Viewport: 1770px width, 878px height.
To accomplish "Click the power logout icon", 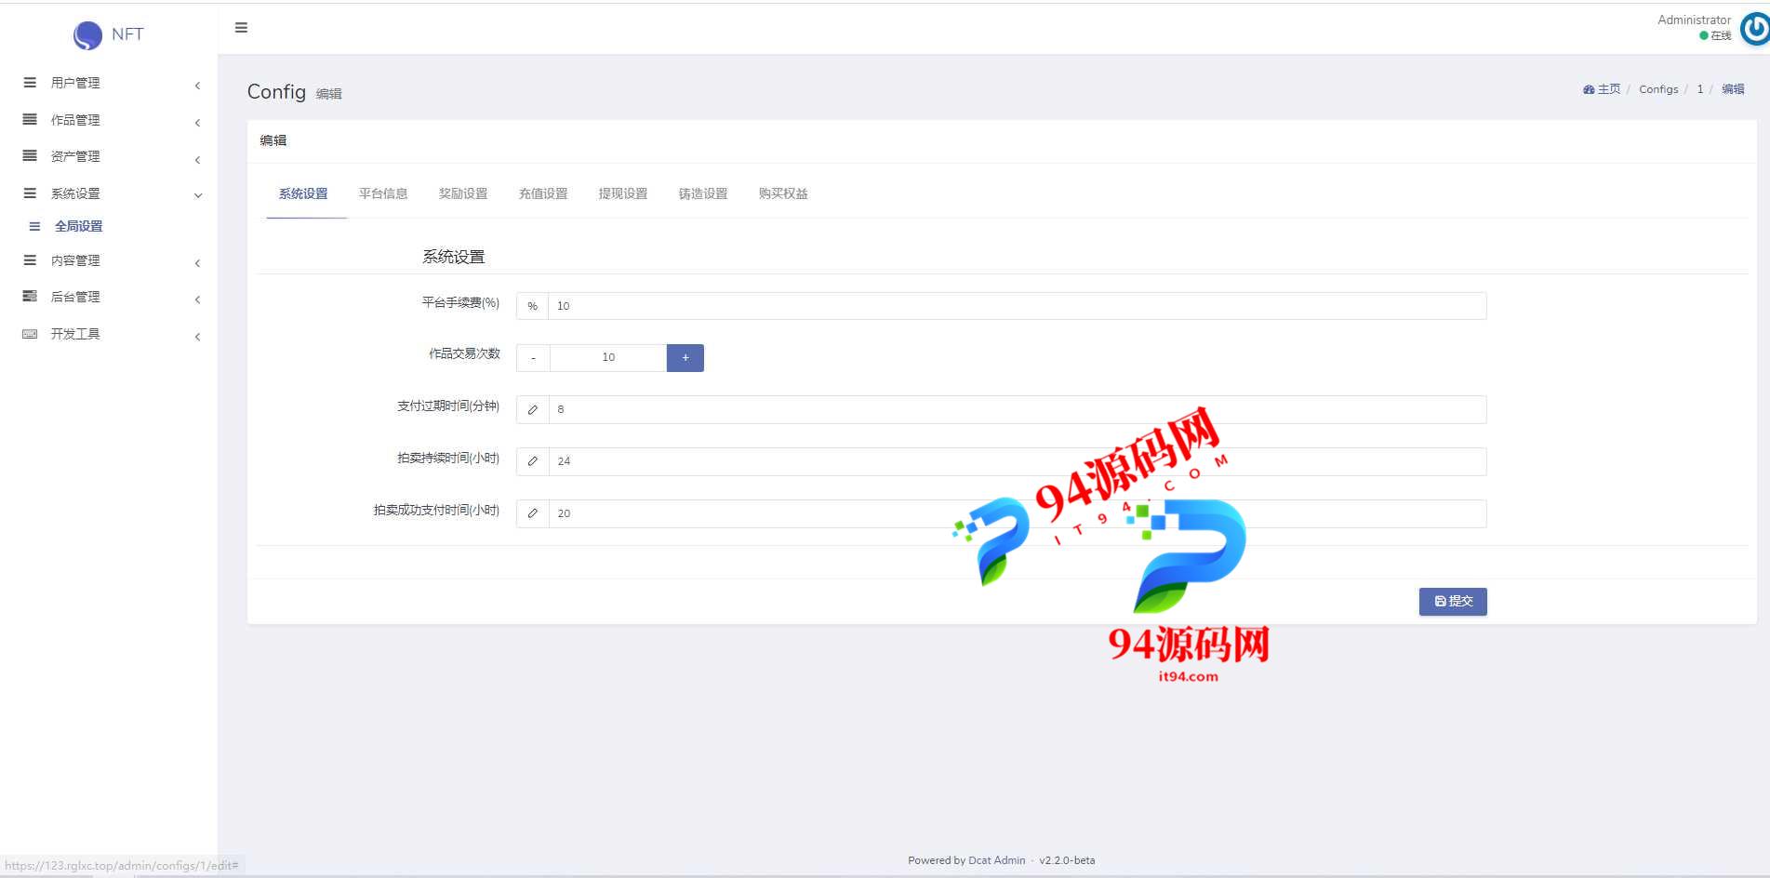I will point(1755,29).
